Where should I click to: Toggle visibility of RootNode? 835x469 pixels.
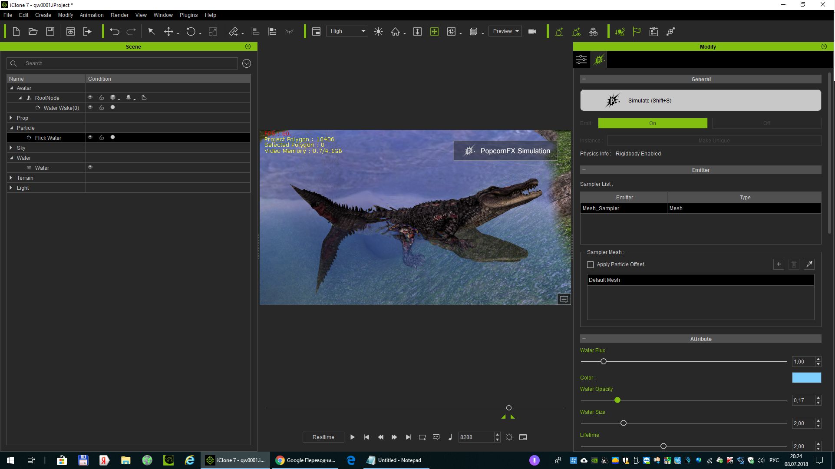[90, 97]
